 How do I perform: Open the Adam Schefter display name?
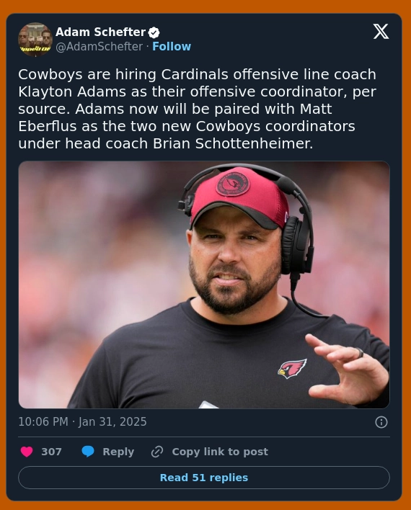point(100,32)
